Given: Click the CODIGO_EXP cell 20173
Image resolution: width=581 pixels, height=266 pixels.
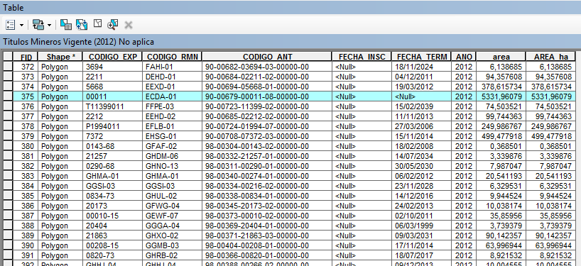Looking at the screenshot, I should click(x=113, y=206).
